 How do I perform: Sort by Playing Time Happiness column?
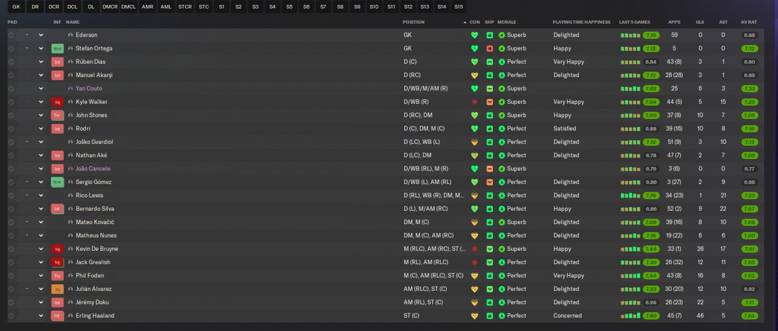[x=581, y=22]
